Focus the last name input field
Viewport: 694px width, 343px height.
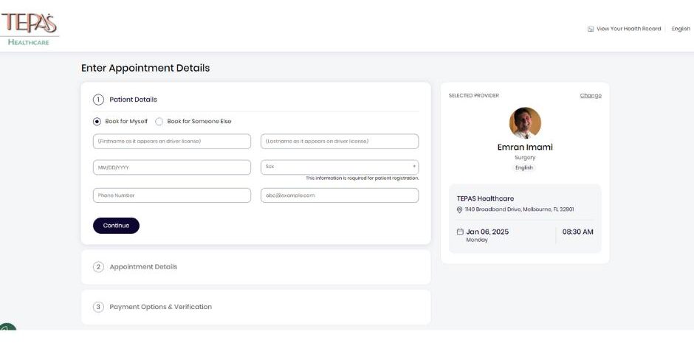[340, 142]
